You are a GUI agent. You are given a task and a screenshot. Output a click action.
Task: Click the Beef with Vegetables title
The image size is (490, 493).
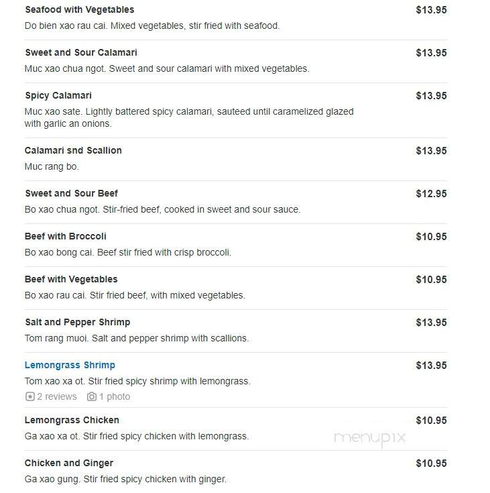pos(71,279)
